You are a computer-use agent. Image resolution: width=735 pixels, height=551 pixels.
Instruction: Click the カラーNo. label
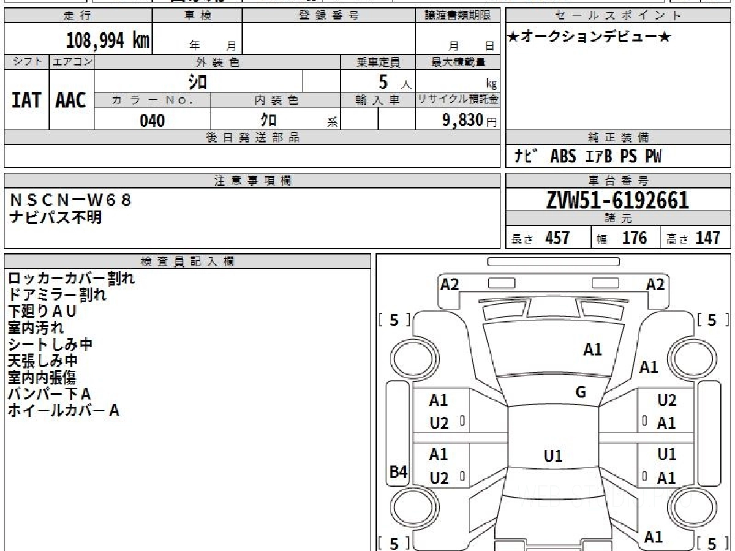[153, 100]
